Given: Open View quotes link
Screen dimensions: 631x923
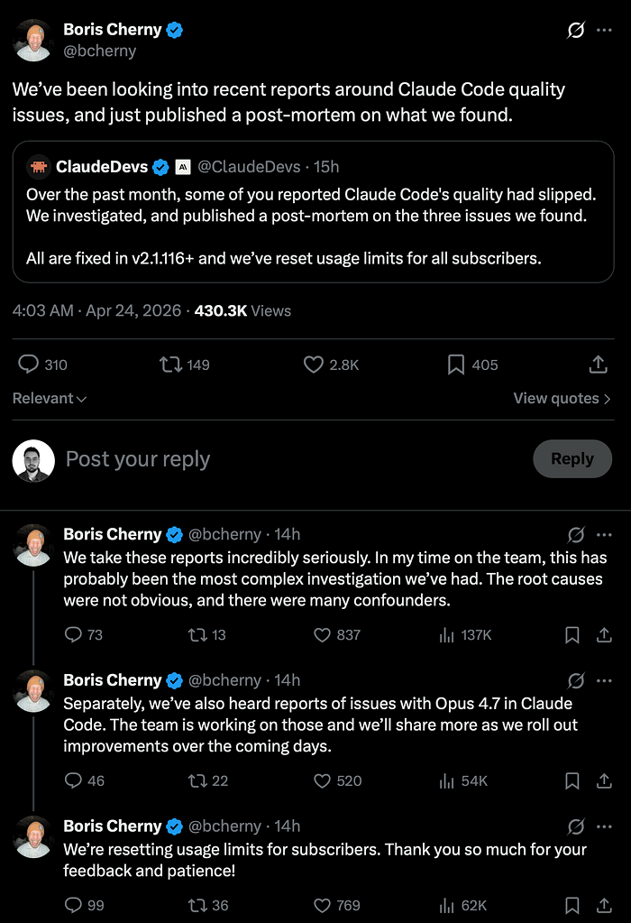Looking at the screenshot, I should (x=562, y=399).
